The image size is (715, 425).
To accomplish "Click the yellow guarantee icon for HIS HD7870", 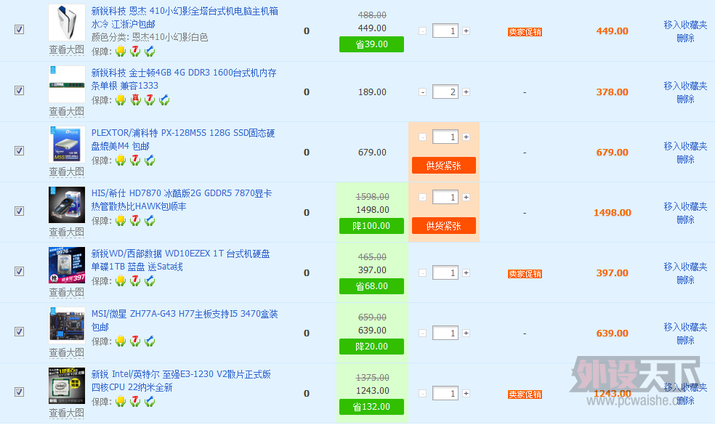I will (x=121, y=220).
